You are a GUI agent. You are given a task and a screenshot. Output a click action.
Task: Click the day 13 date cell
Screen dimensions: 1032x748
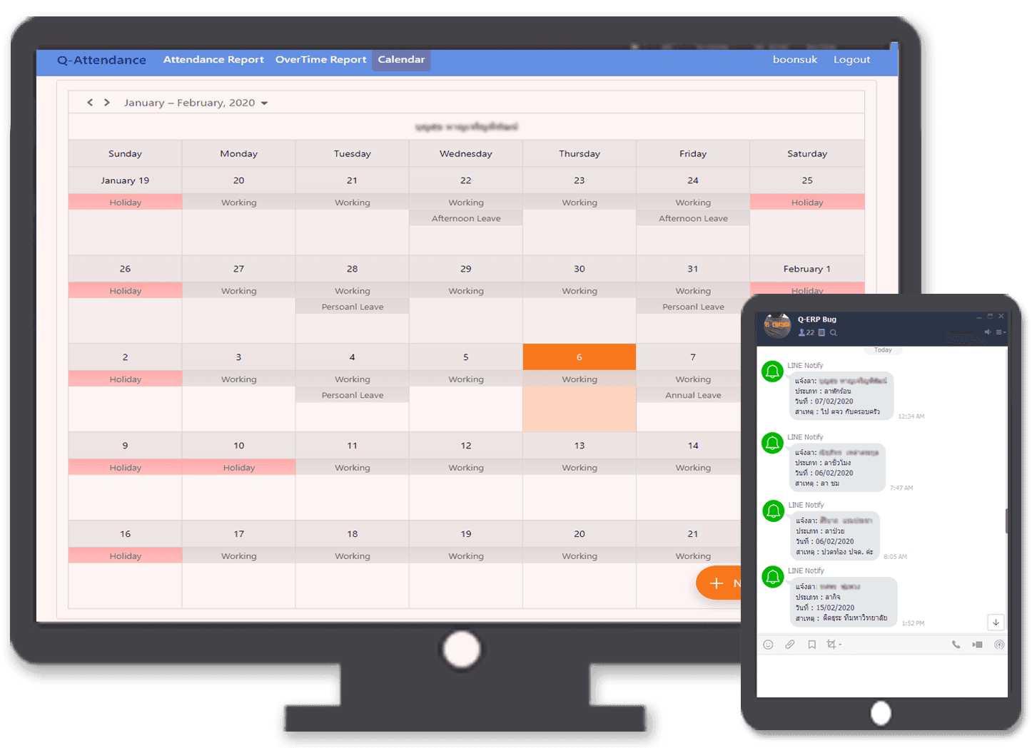(x=580, y=446)
